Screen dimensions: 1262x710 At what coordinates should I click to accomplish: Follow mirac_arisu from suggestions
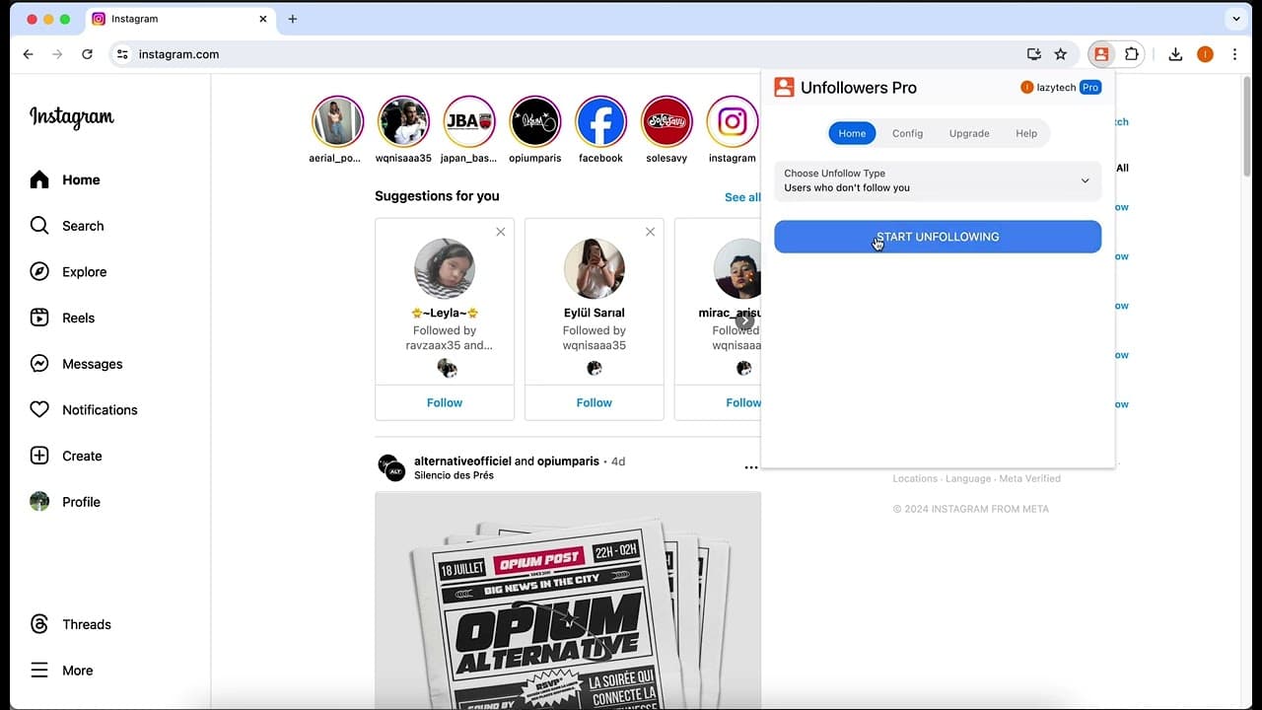743,402
